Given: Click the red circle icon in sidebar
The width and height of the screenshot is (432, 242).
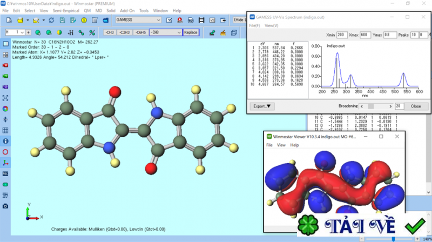Looking at the screenshot, I should click(x=5, y=152).
